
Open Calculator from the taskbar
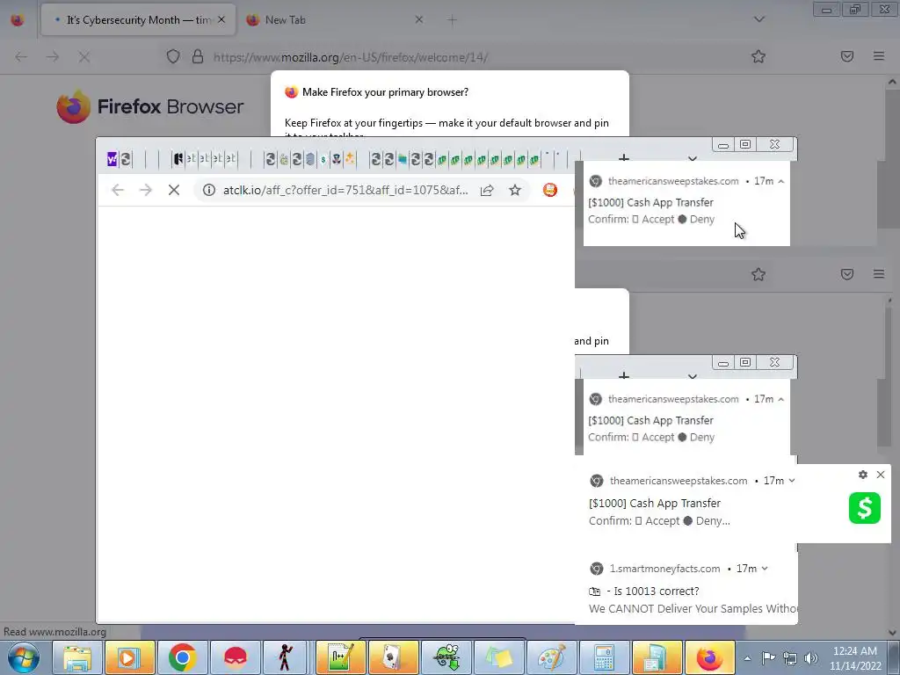[604, 657]
